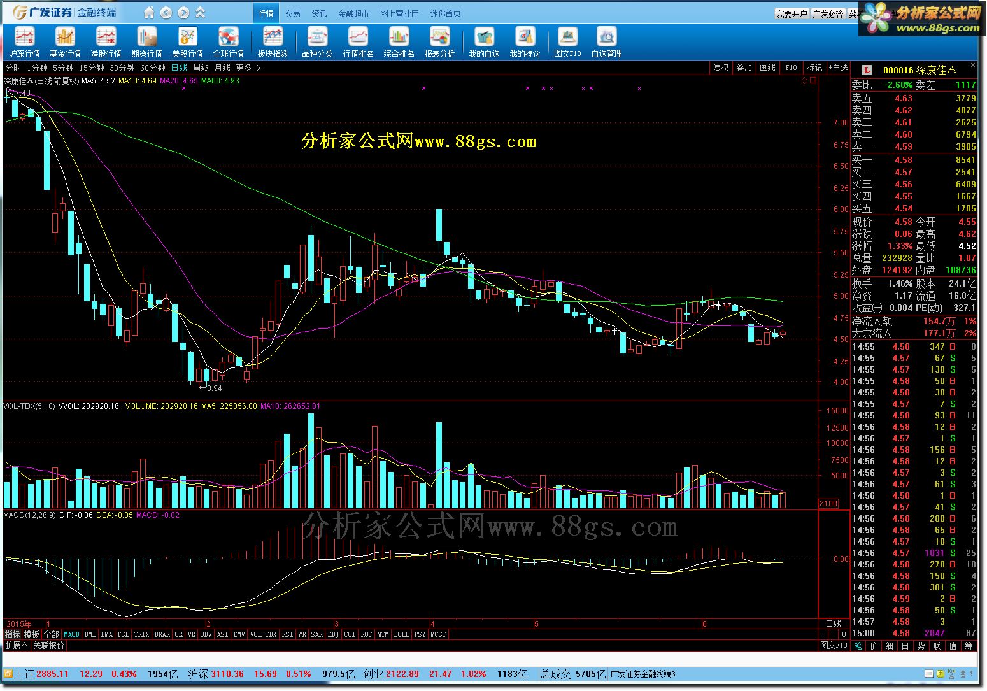Click the red L icon beside stock code
Screen dimensions: 987x691
[x=867, y=69]
